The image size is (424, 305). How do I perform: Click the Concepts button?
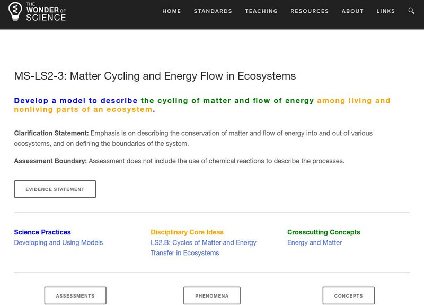pos(348,296)
